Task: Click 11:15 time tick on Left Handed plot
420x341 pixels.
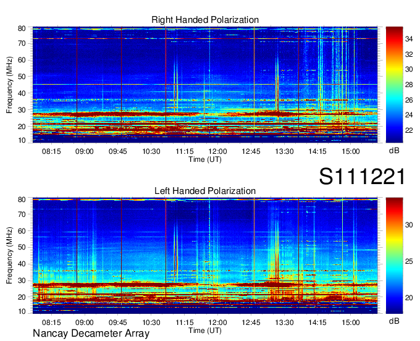Action: click(184, 322)
